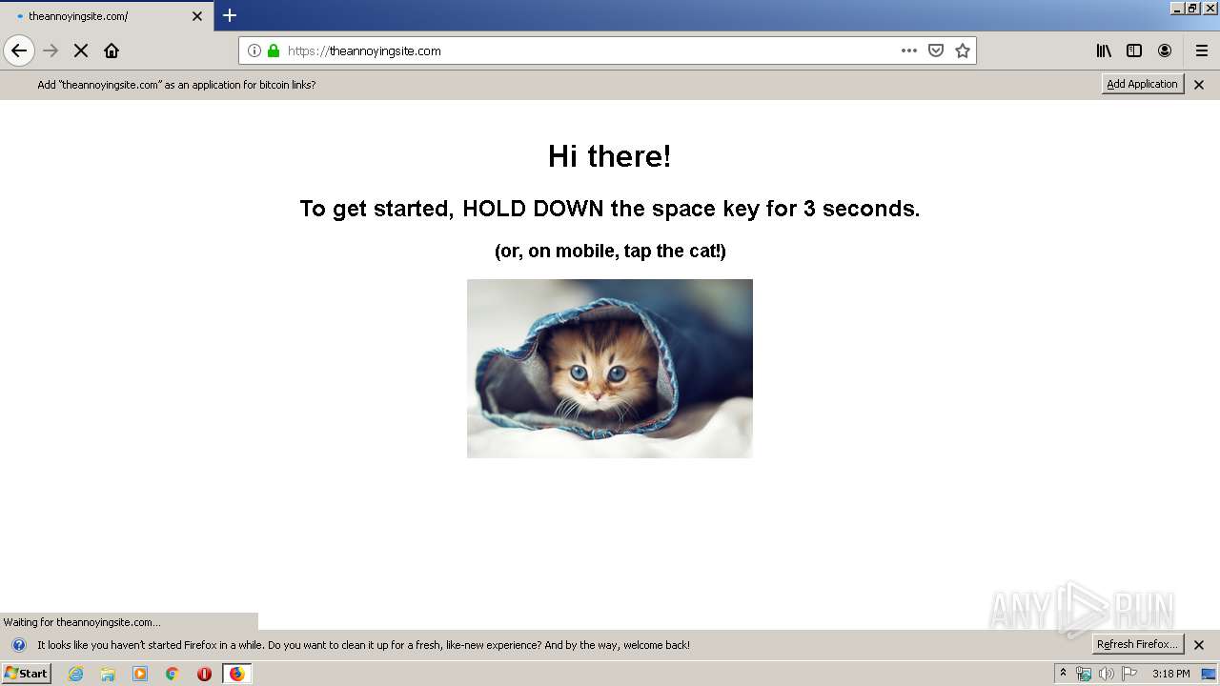Image resolution: width=1220 pixels, height=686 pixels.
Task: Click 'Waiting for theannoyingsite.com…' status text
Action: (82, 622)
